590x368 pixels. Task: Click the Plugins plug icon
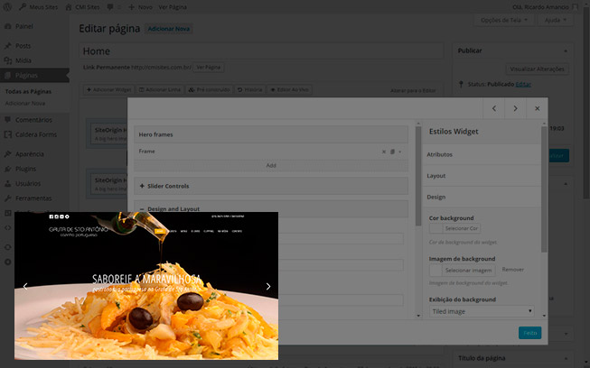[x=8, y=169]
